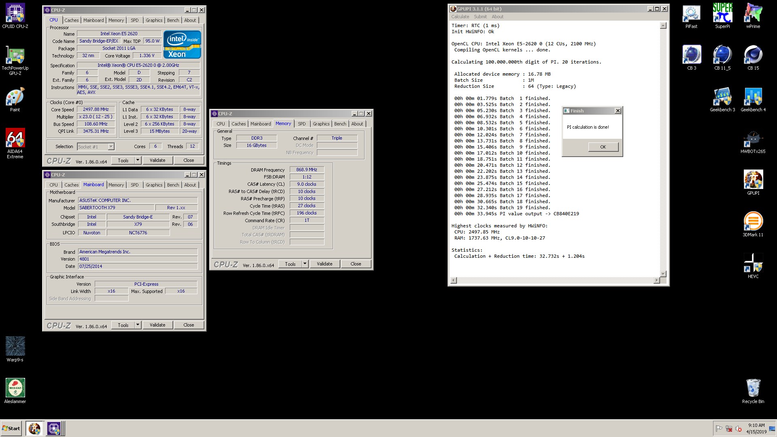Click the DRAM Frequency value 868.9 MHz
Image resolution: width=777 pixels, height=437 pixels.
click(x=307, y=170)
